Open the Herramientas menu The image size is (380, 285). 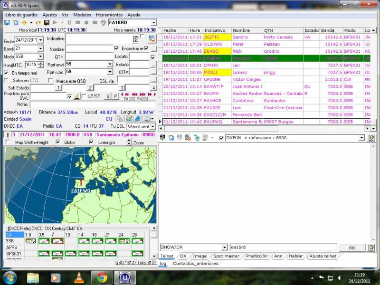(109, 15)
